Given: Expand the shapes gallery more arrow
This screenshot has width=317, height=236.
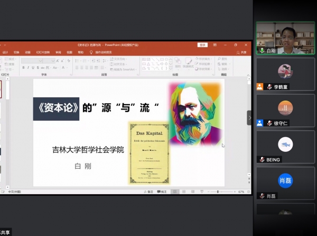Looking at the screenshot, I should pos(171,69).
